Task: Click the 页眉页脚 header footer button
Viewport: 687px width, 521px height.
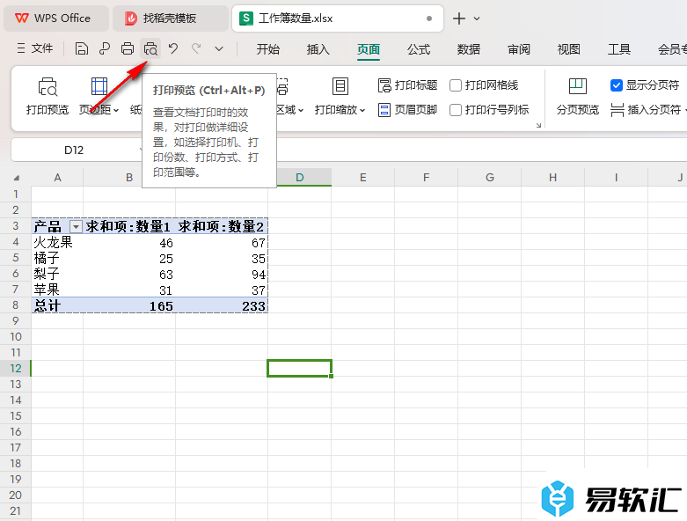Action: pos(408,109)
